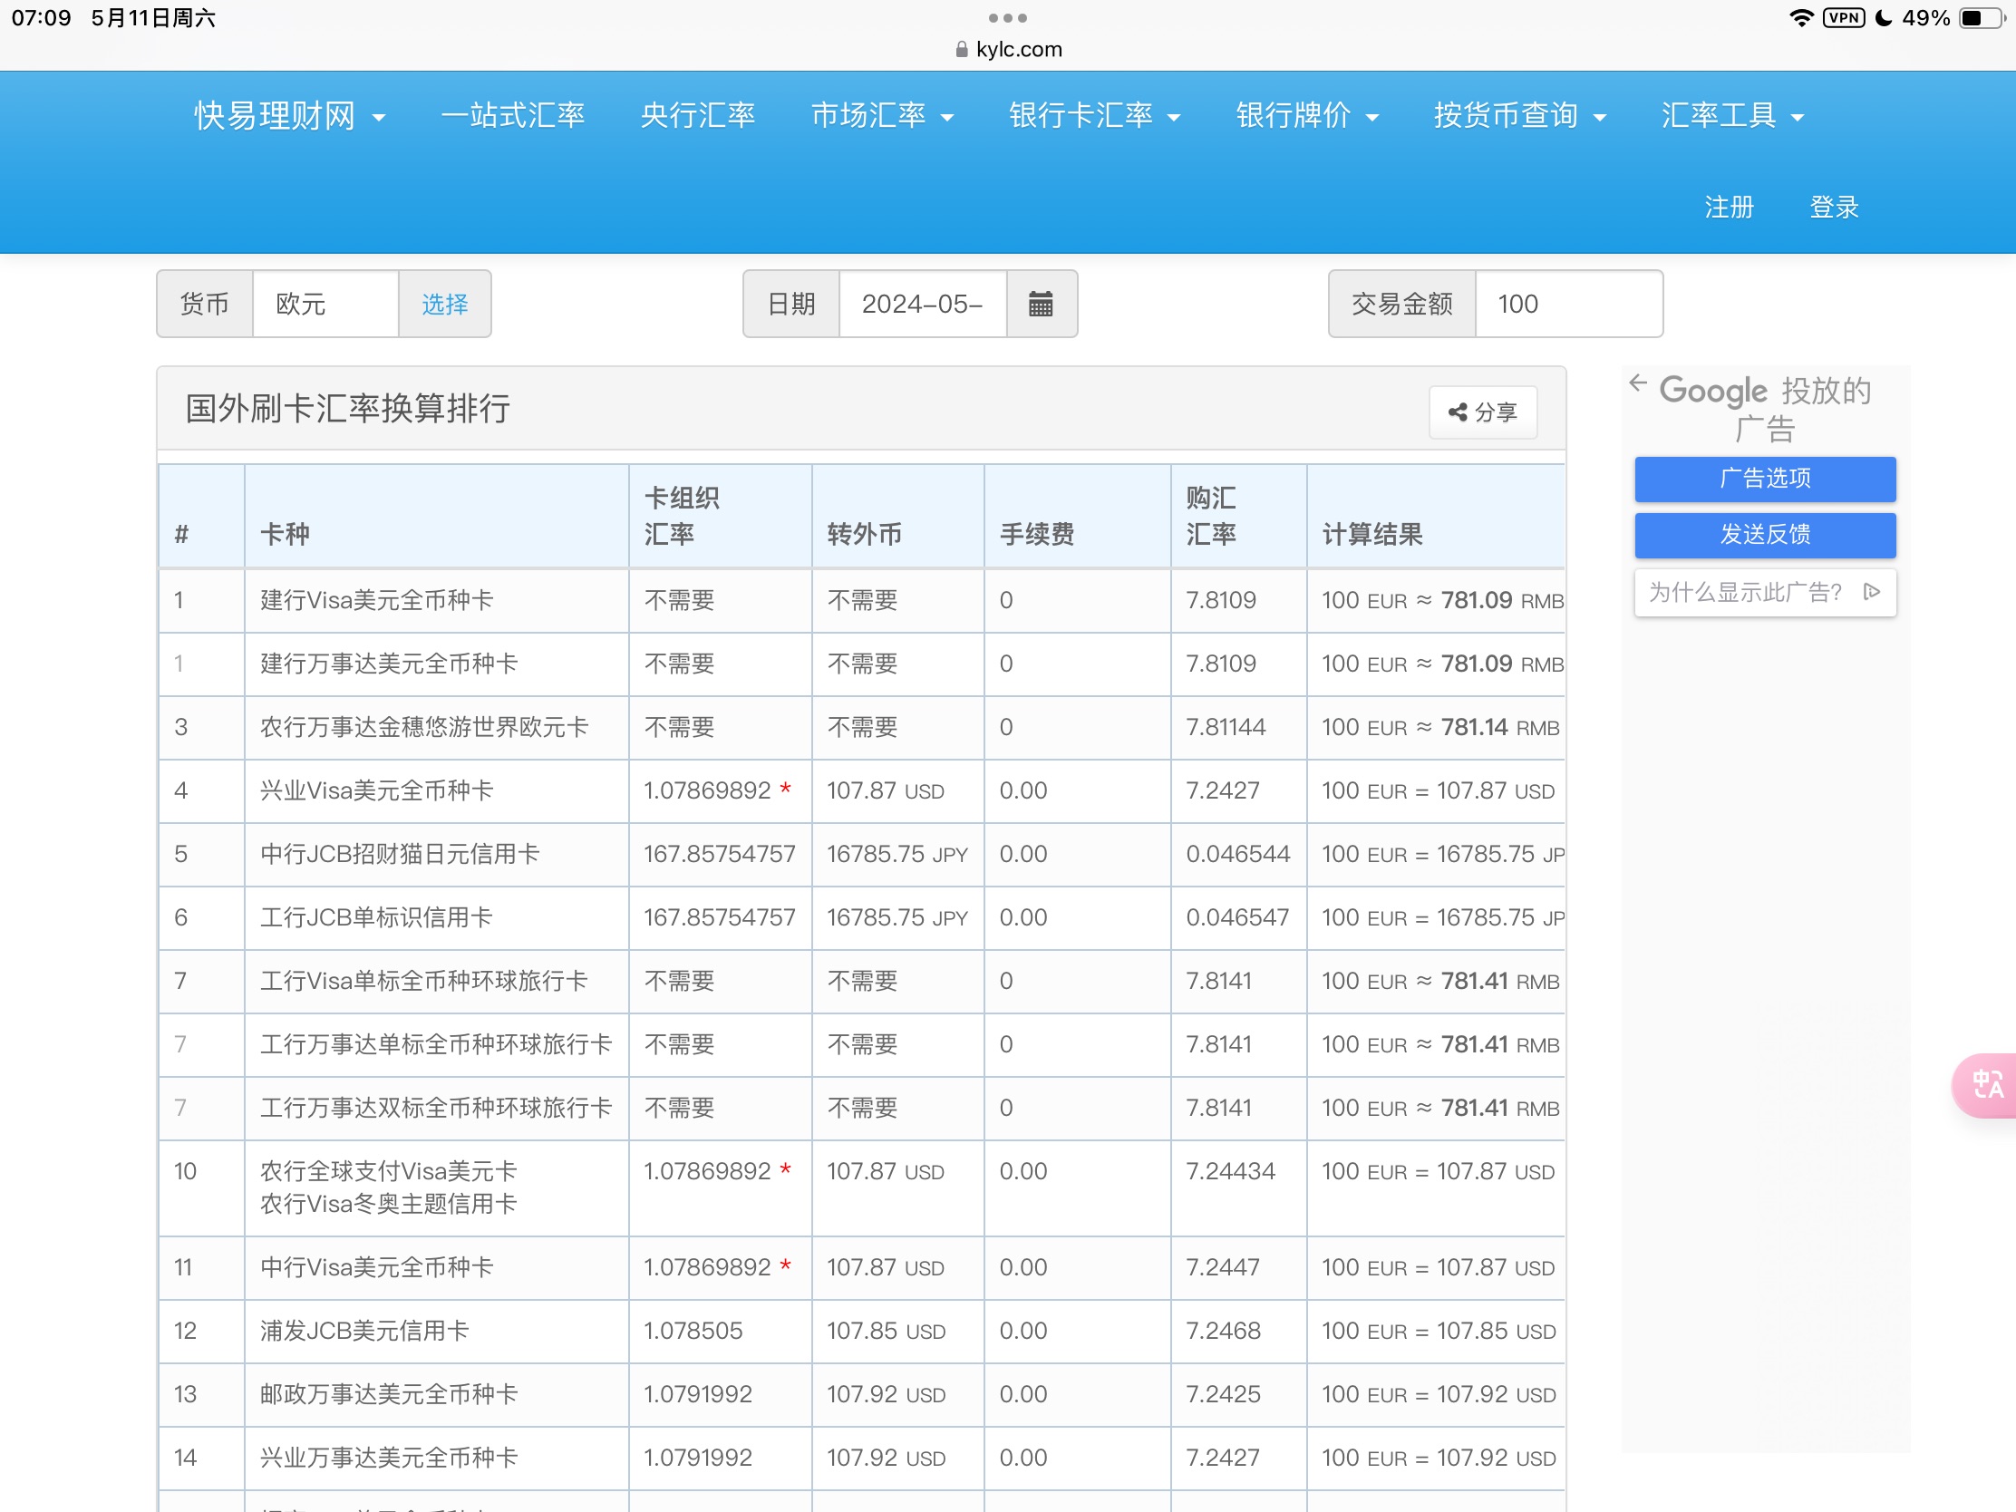Expand the 汇率工具 dropdown

(1731, 116)
